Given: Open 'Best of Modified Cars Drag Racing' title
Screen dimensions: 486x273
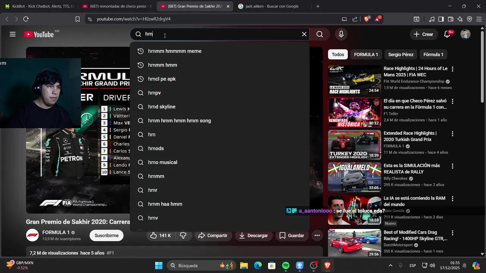Looking at the screenshot, I should (415, 235).
